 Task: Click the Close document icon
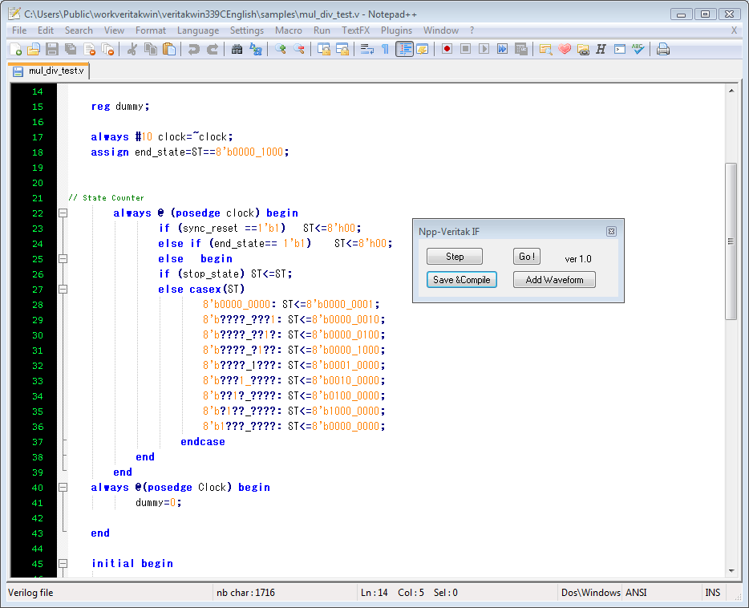(89, 49)
